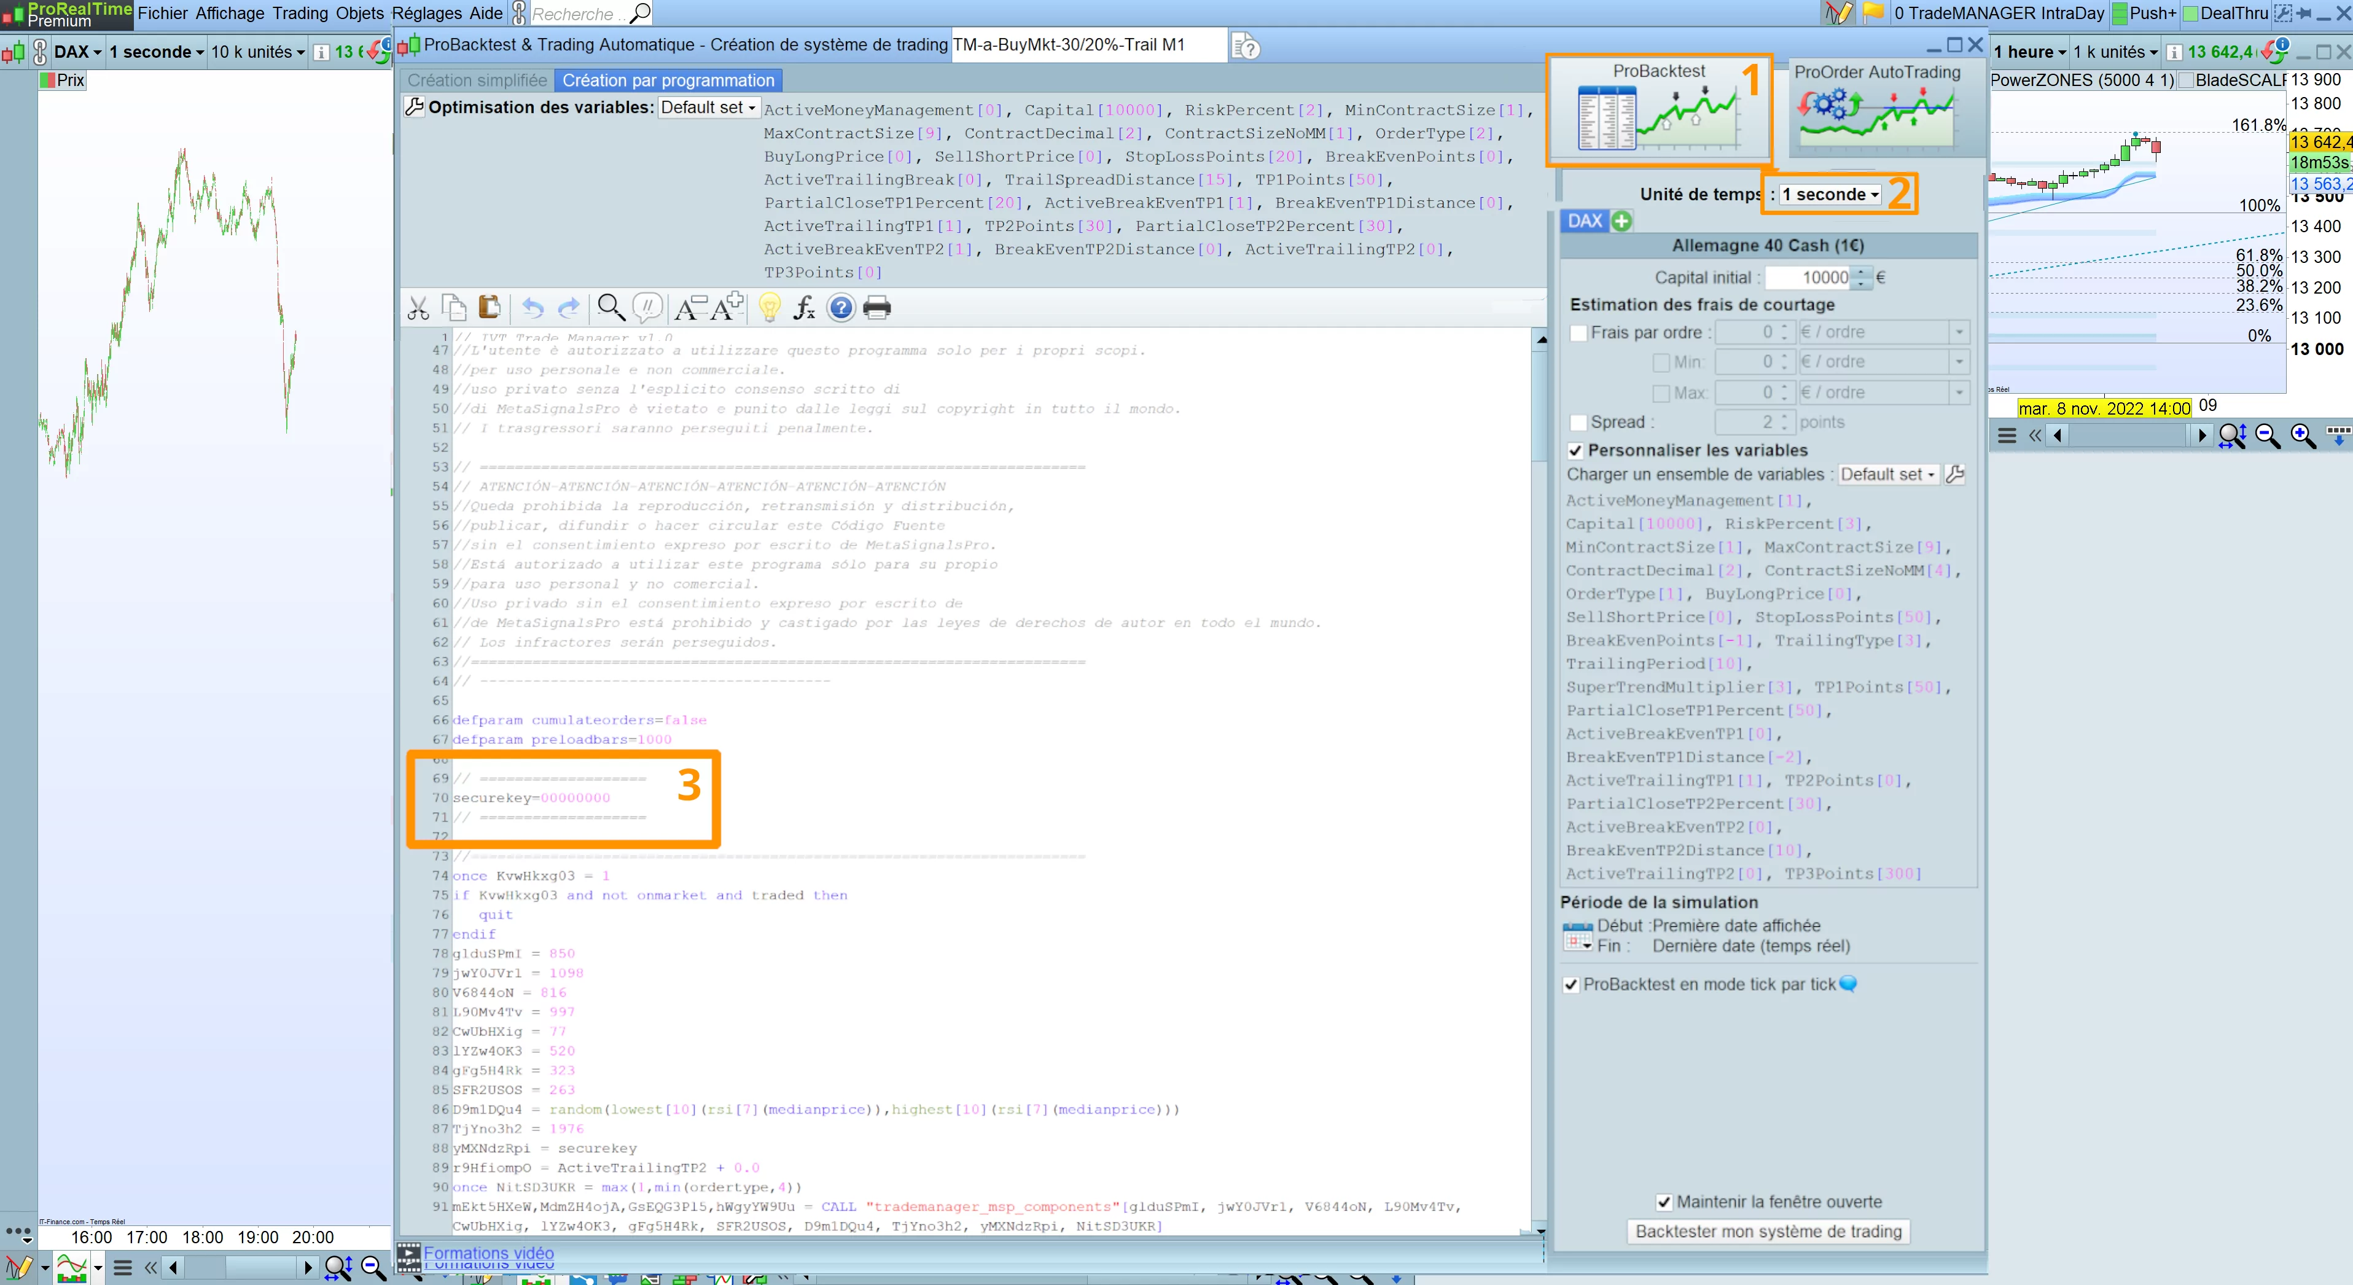Open Default set dropdown in Optimisation des variables
Image resolution: width=2353 pixels, height=1285 pixels.
[x=709, y=107]
